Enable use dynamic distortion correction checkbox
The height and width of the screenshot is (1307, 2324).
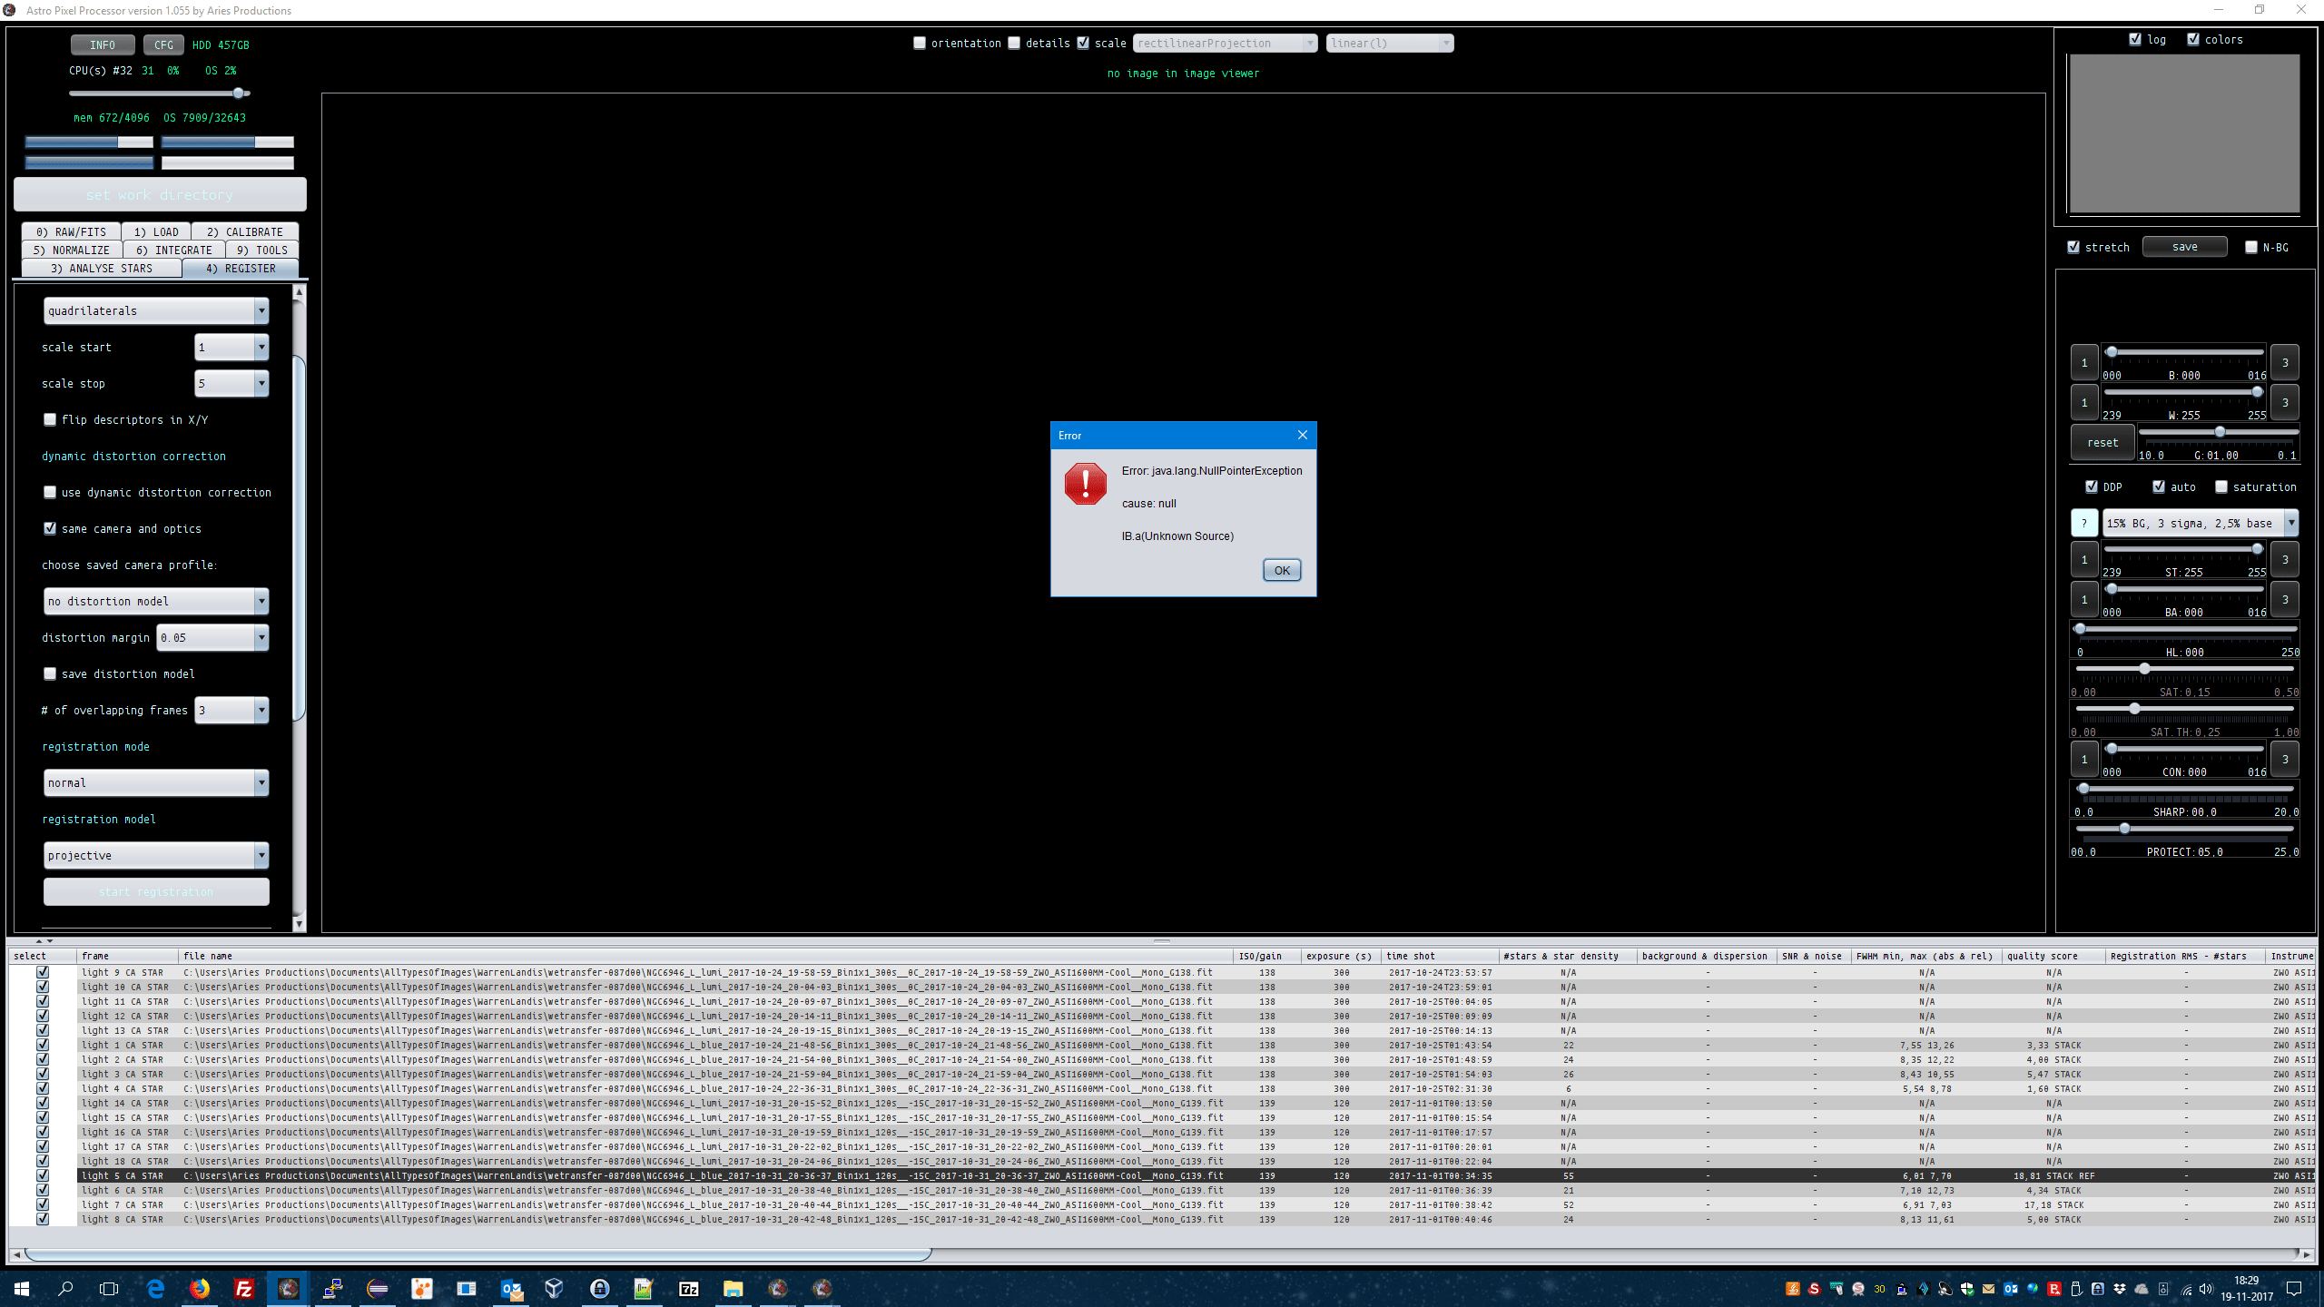(50, 492)
